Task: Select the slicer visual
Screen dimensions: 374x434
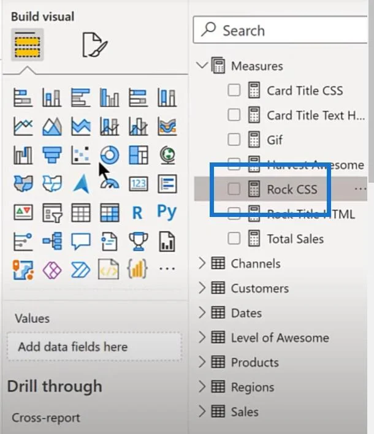Action: (52, 212)
